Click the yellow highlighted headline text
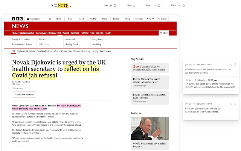 [55, 72]
